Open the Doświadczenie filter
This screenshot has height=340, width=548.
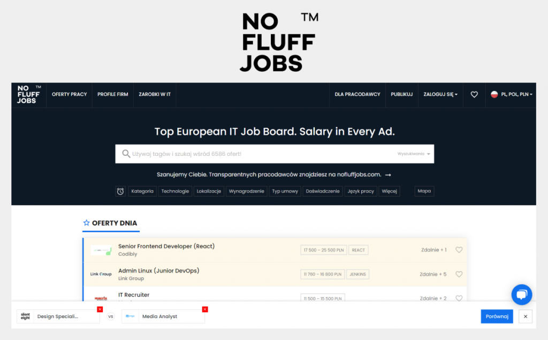323,191
